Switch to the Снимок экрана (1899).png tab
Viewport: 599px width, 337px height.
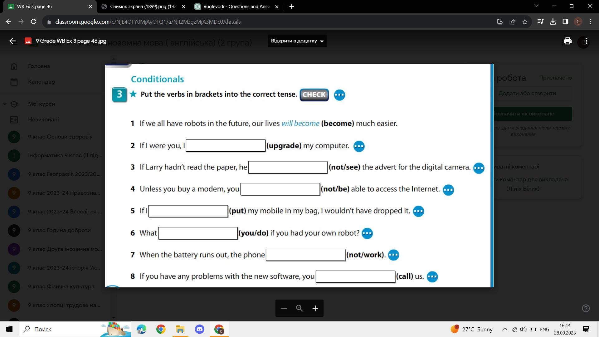[x=143, y=7]
